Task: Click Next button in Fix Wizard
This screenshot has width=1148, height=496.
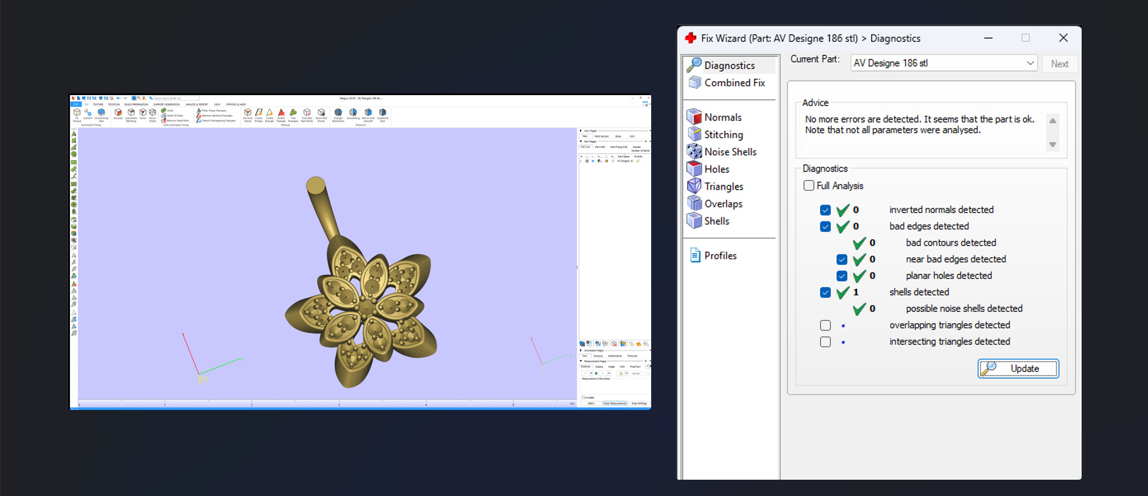Action: (1059, 64)
